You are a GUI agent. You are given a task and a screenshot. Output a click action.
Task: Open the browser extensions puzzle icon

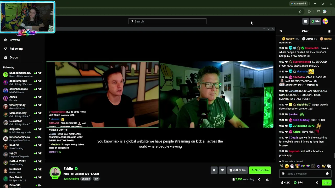point(309,11)
